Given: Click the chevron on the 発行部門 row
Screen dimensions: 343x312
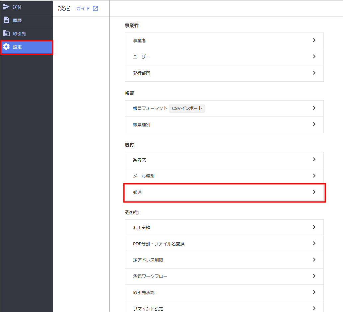Looking at the screenshot, I should tap(314, 73).
